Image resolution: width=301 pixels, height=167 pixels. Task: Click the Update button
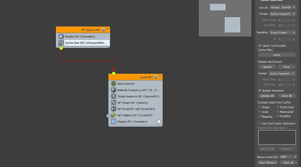267,67
